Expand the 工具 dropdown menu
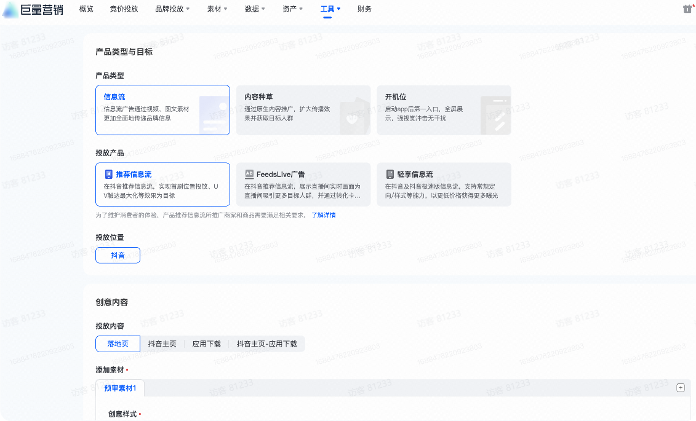Screen dimensions: 696x421 click(x=330, y=9)
